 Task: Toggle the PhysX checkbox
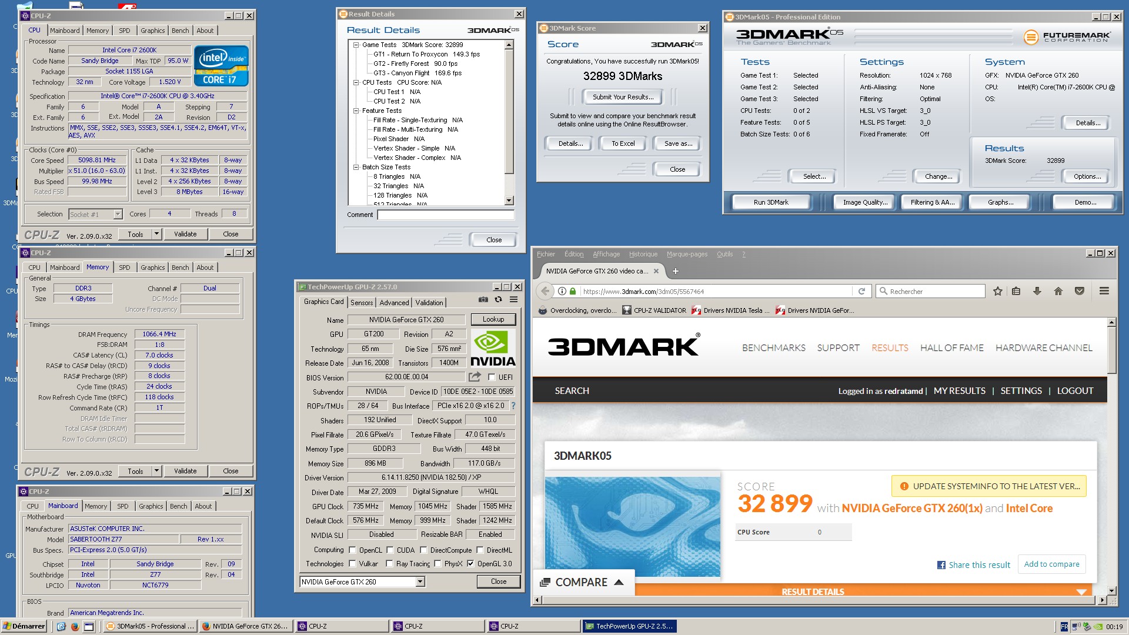[x=437, y=564]
